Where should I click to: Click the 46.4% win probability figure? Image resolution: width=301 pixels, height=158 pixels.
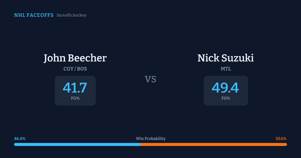pyautogui.click(x=20, y=138)
